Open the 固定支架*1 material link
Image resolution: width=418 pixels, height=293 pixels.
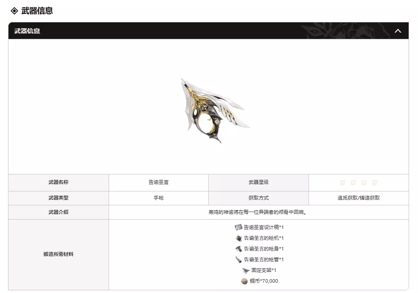click(x=264, y=270)
